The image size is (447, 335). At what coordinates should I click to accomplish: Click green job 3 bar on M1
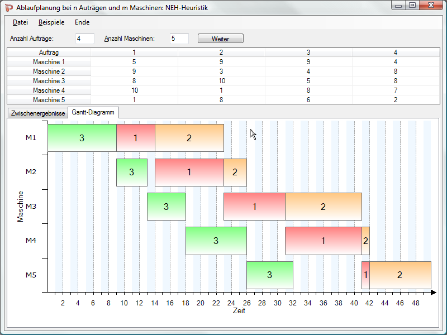82,138
